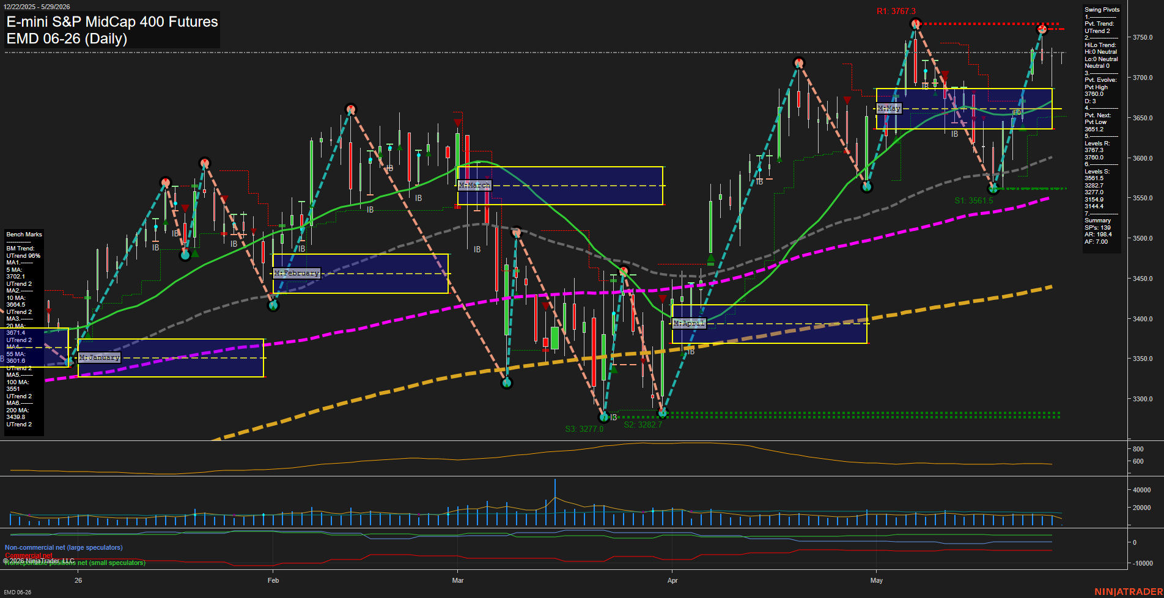Viewport: 1164px width, 598px height.
Task: Click the S1: 3561.5 support label
Action: click(x=974, y=200)
